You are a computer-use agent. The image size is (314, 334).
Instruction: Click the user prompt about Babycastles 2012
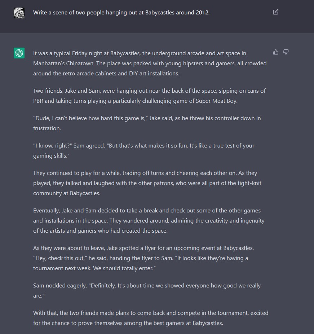[121, 12]
